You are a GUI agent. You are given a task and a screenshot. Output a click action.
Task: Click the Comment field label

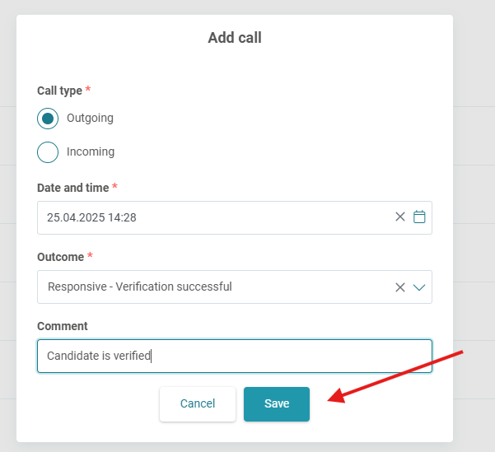(63, 326)
